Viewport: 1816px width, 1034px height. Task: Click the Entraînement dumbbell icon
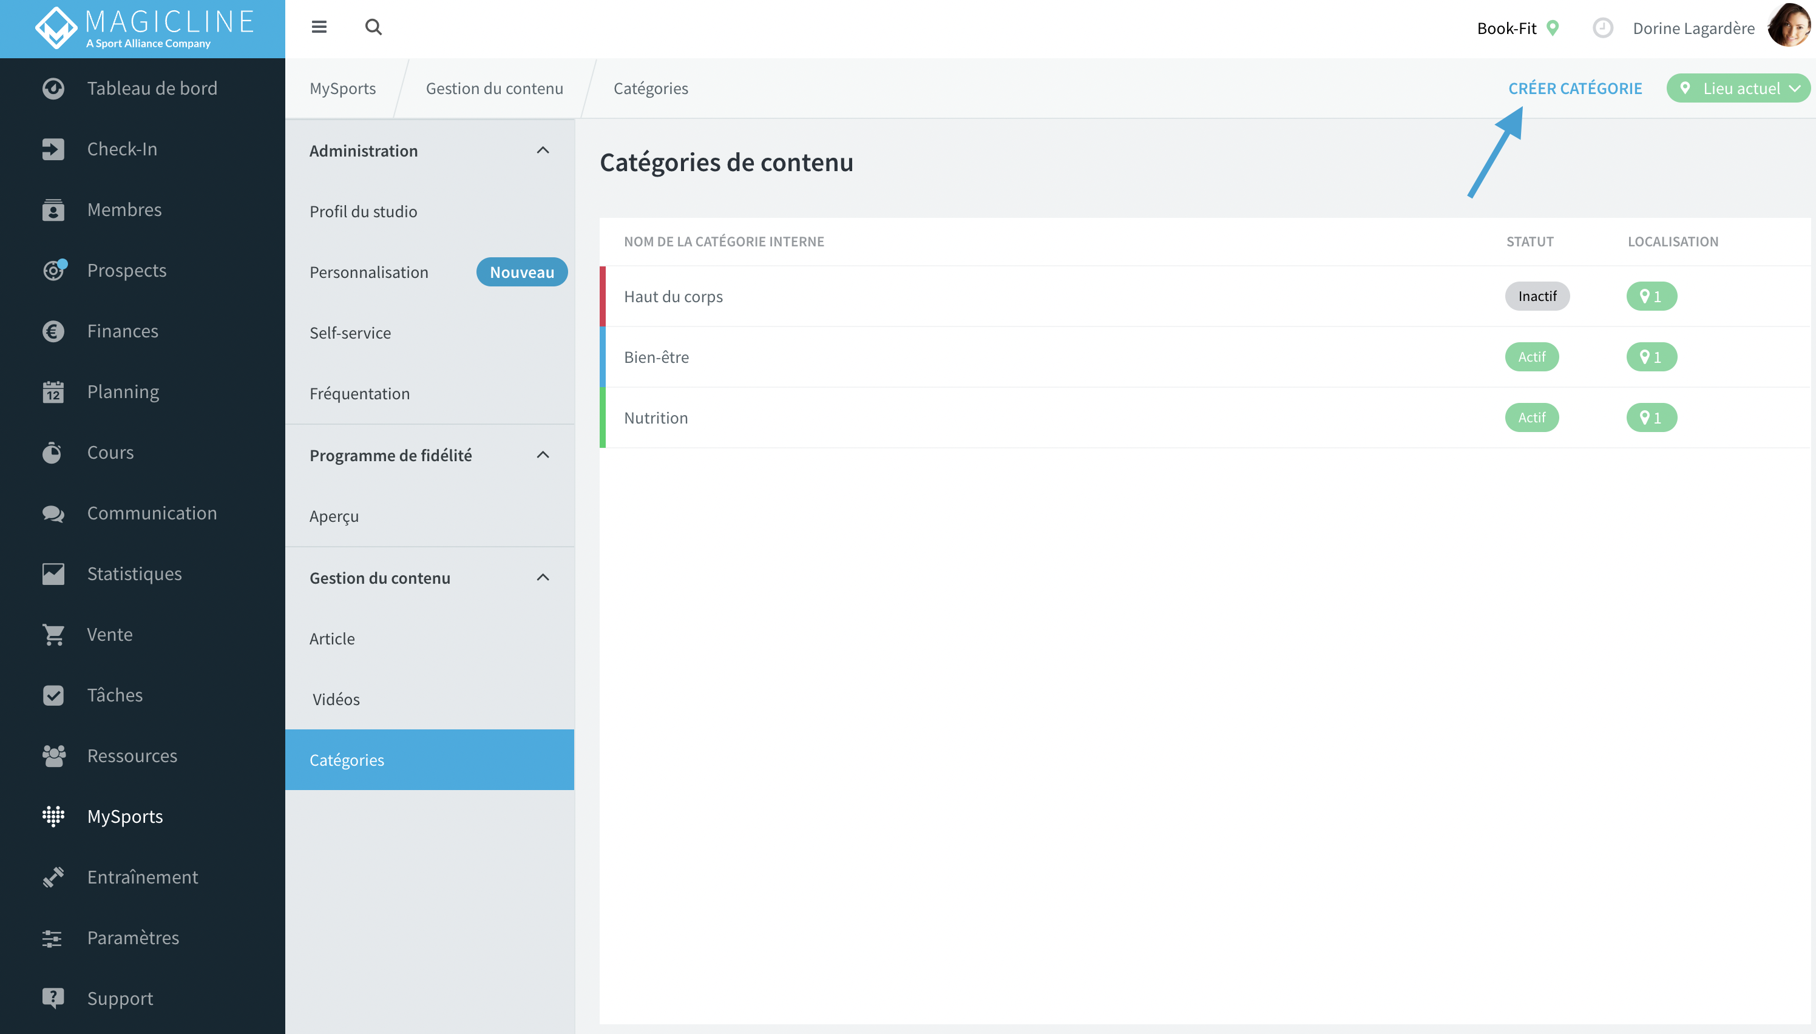click(53, 877)
